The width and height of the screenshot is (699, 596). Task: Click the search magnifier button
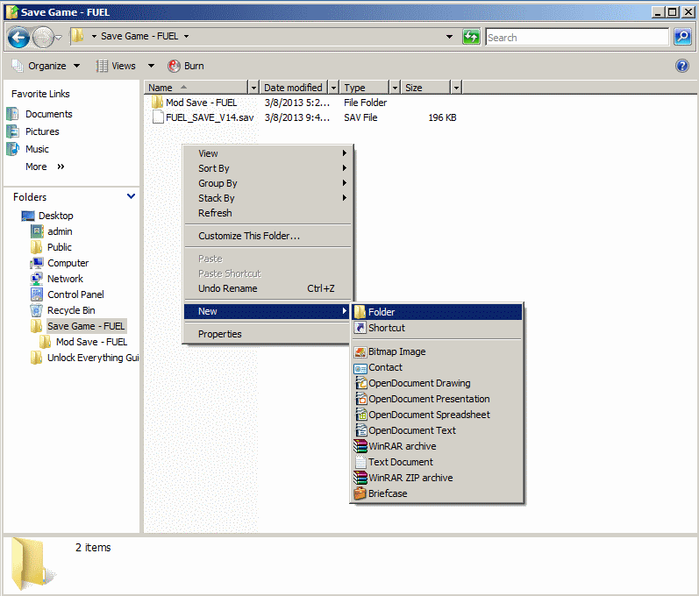point(682,37)
